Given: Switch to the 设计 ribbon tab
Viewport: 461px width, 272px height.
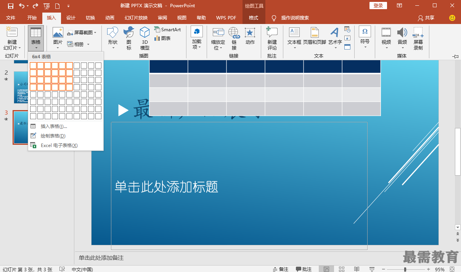Looking at the screenshot, I should (71, 18).
